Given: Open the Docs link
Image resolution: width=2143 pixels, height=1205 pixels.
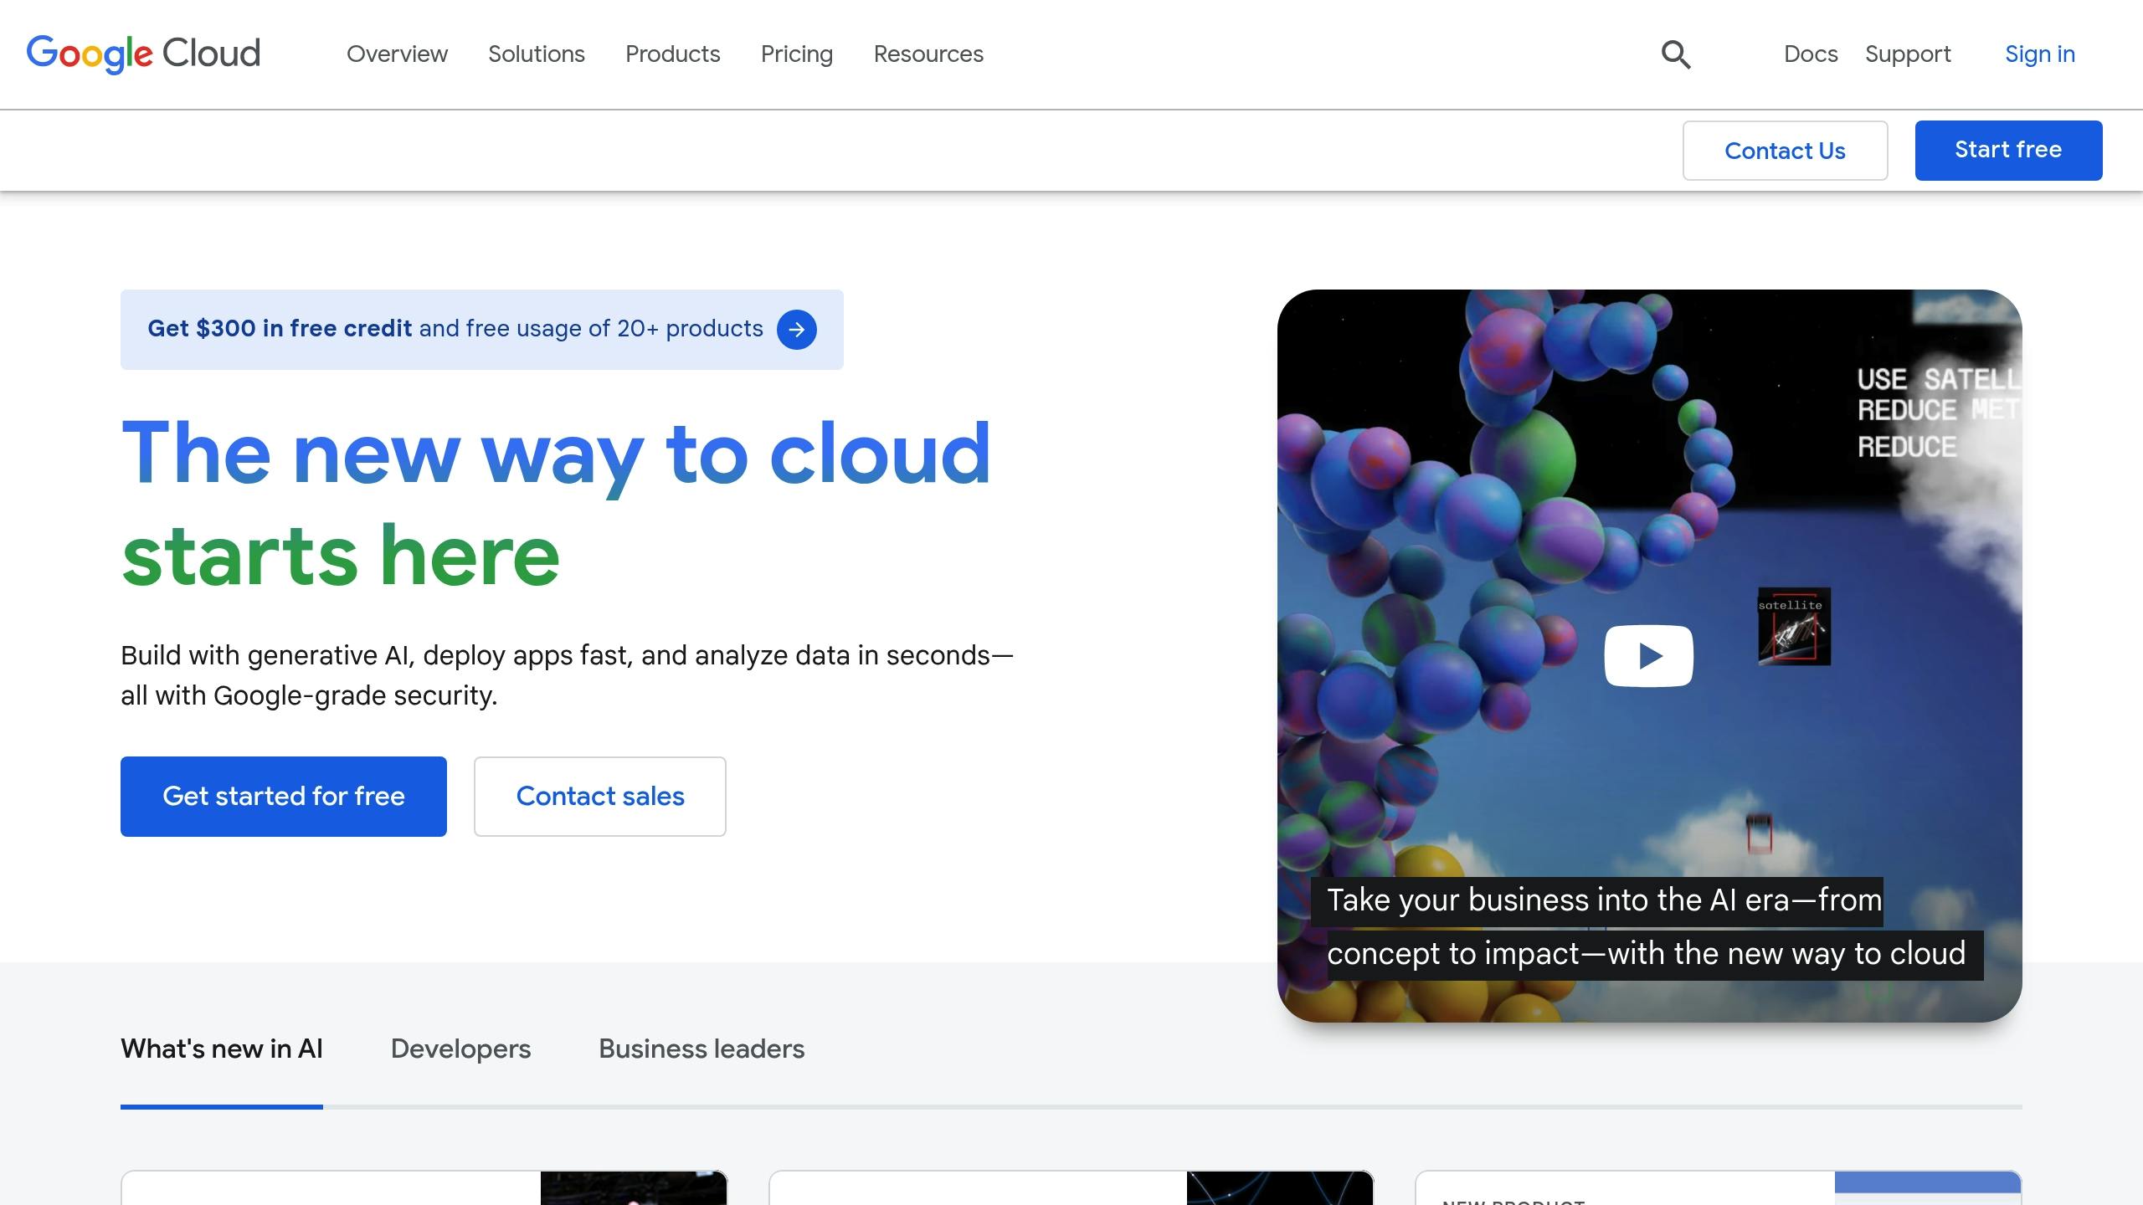Looking at the screenshot, I should coord(1811,54).
